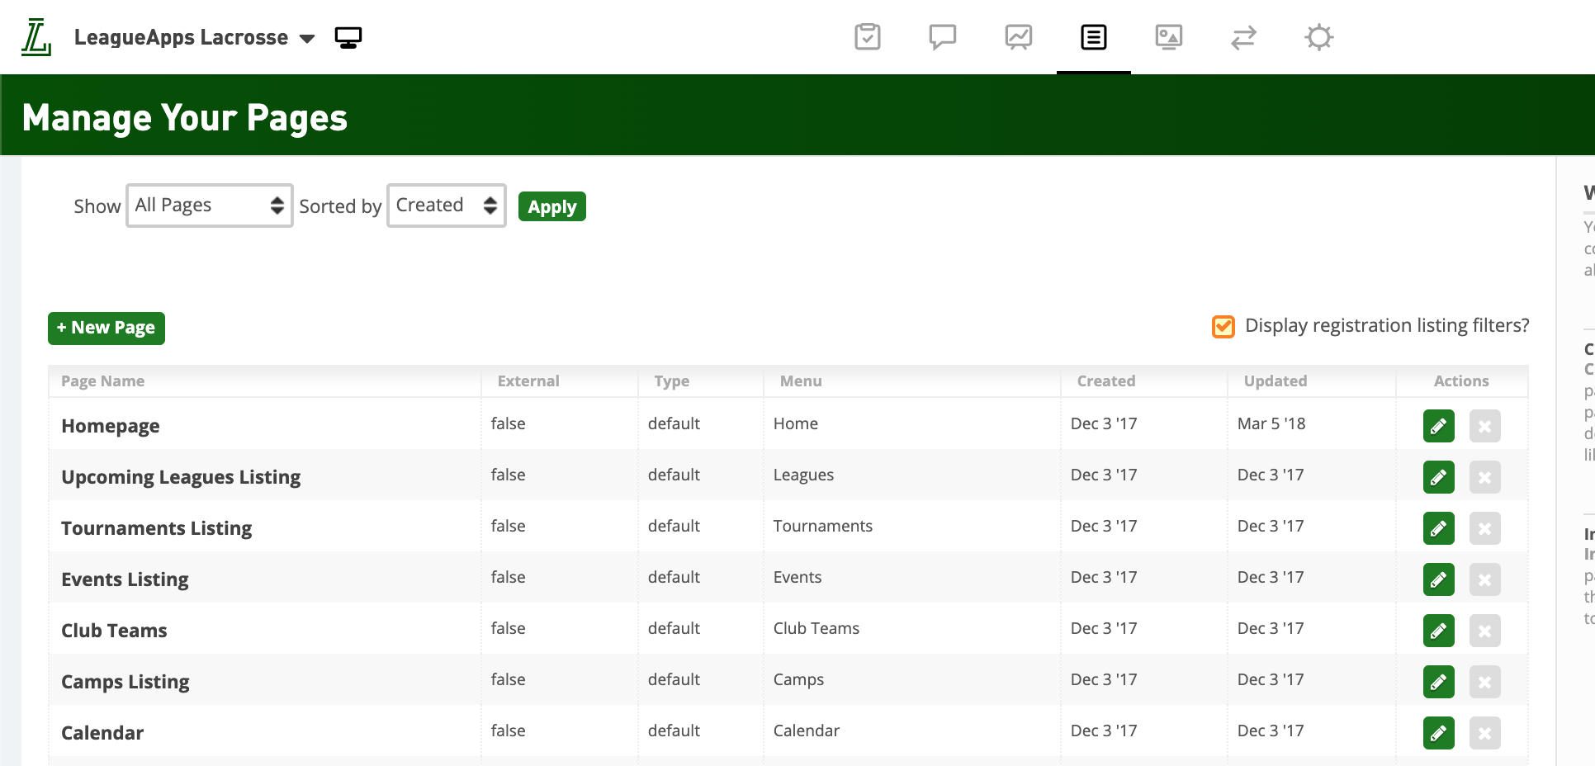Open the Club Teams page link
The image size is (1595, 766).
(x=114, y=631)
